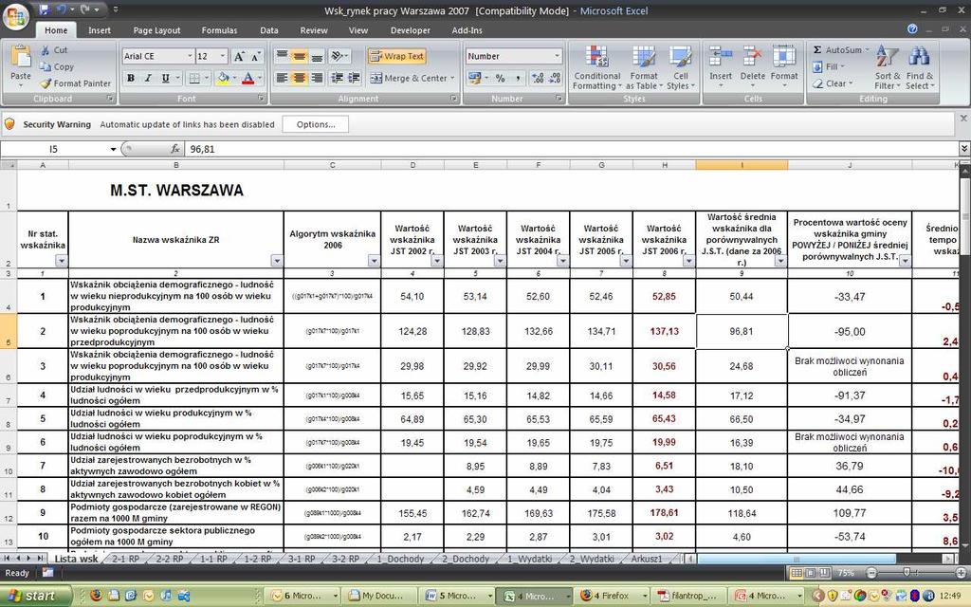971x607 pixels.
Task: Open the Number format dropdown
Action: 557,56
